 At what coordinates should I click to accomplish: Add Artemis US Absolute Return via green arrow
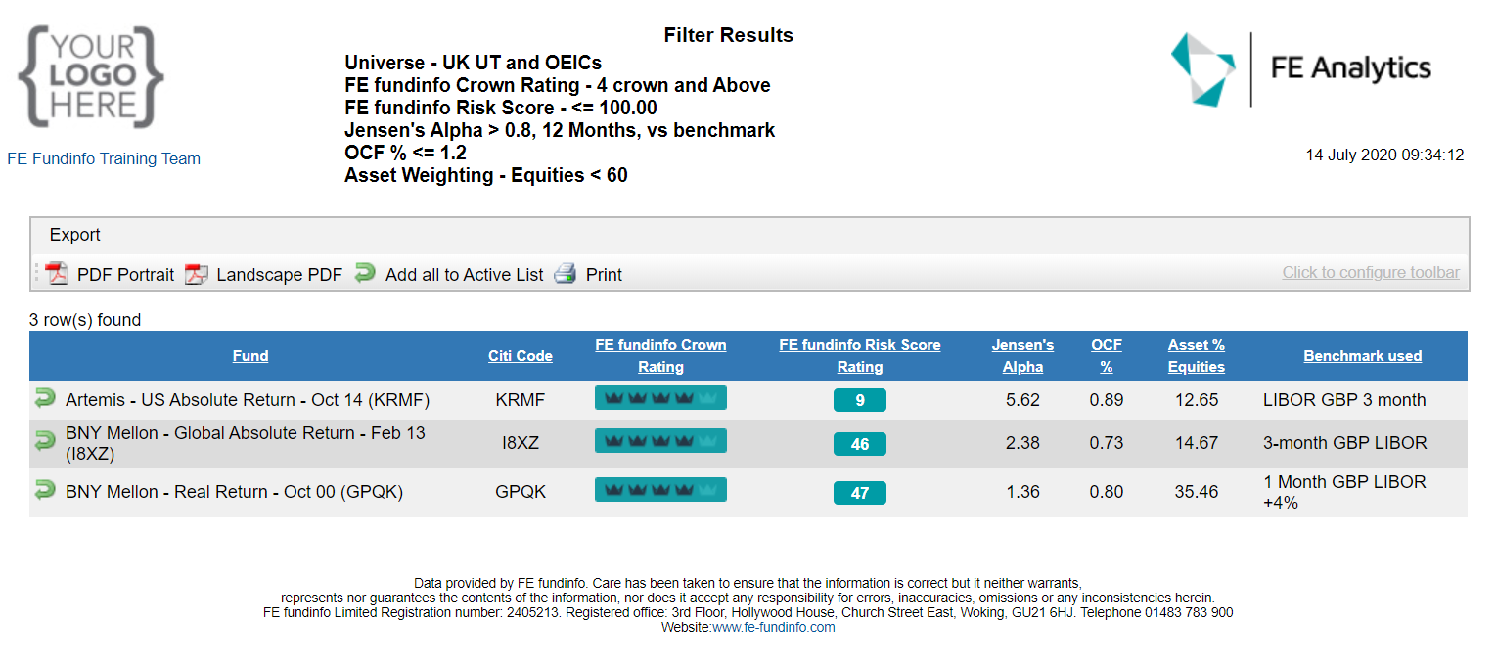(45, 398)
